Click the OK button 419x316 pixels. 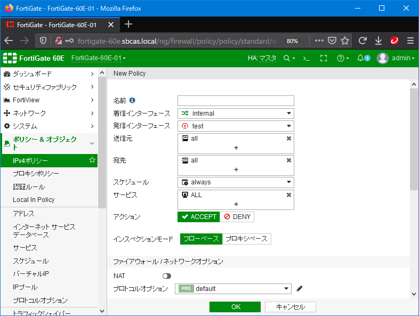(x=235, y=306)
